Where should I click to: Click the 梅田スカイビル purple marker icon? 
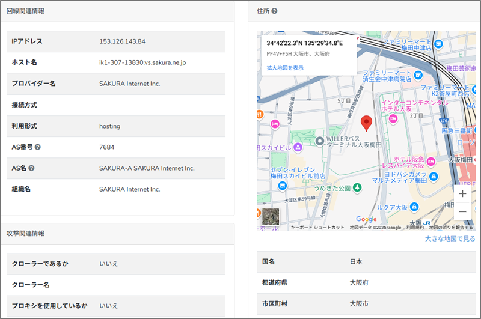[298, 147]
